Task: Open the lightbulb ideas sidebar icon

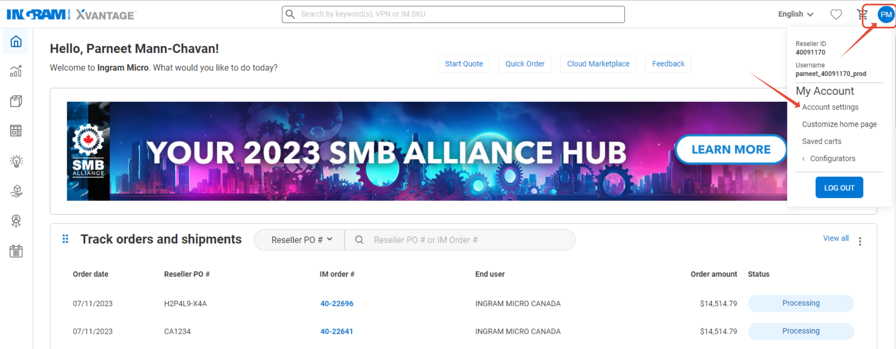Action: pyautogui.click(x=16, y=161)
